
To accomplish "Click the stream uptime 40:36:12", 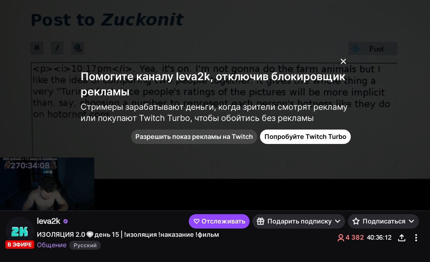I will (379, 237).
